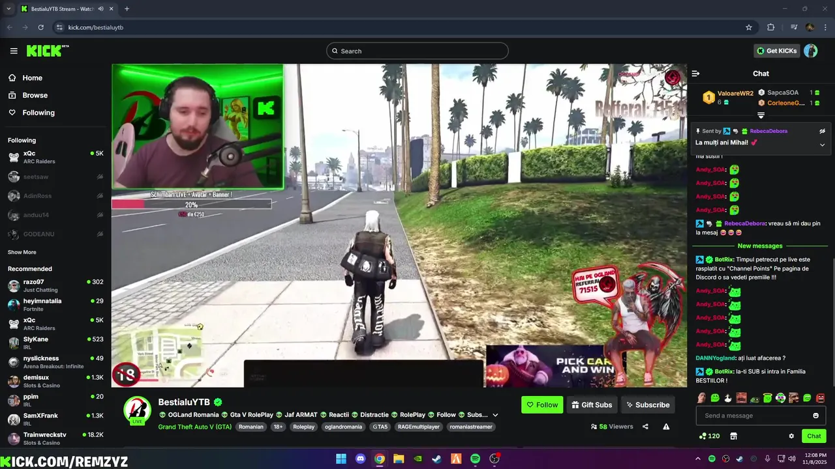Click the RAGEmultiplayer tag
The image size is (835, 469).
click(419, 427)
